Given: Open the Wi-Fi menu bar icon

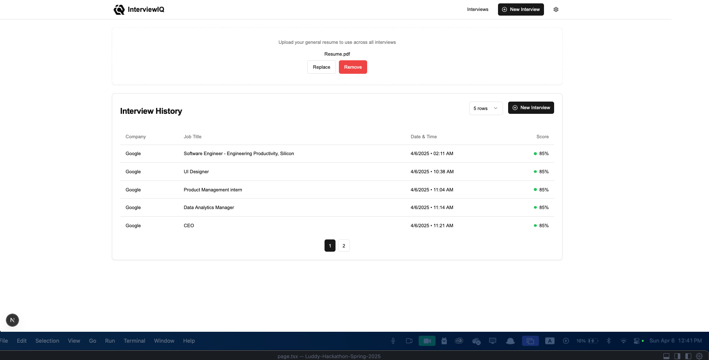Looking at the screenshot, I should (623, 341).
